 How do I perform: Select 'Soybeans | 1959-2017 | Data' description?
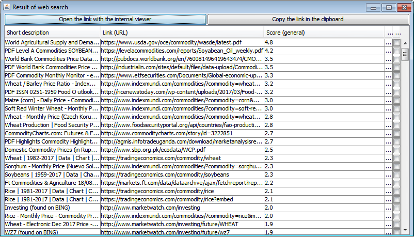click(x=52, y=174)
